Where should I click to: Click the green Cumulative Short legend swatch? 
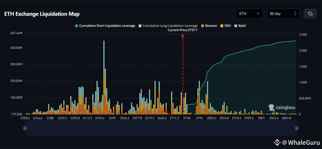pyautogui.click(x=76, y=26)
